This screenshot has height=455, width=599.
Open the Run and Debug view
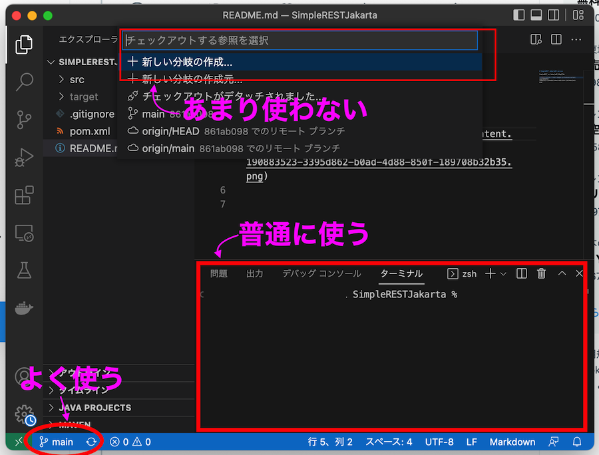[25, 158]
